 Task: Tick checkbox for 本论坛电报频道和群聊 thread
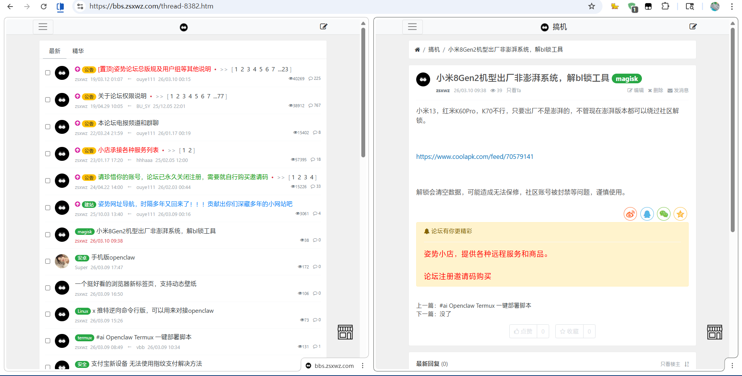48,127
